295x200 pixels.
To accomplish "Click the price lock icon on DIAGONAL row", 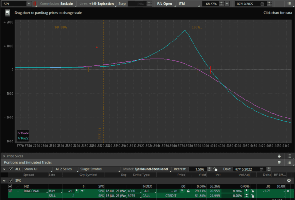I will (188, 191).
